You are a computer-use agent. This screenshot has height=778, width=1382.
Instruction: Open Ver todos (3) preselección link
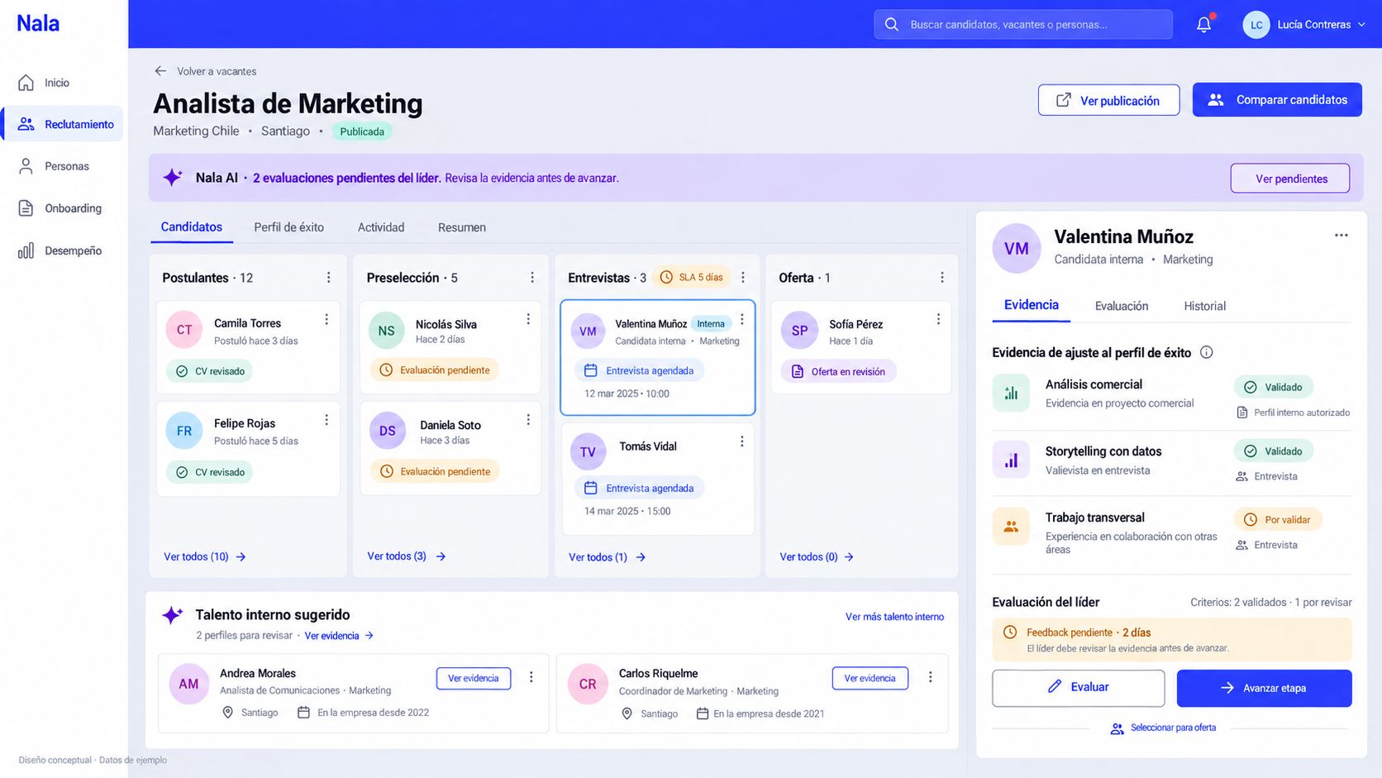pyautogui.click(x=407, y=556)
